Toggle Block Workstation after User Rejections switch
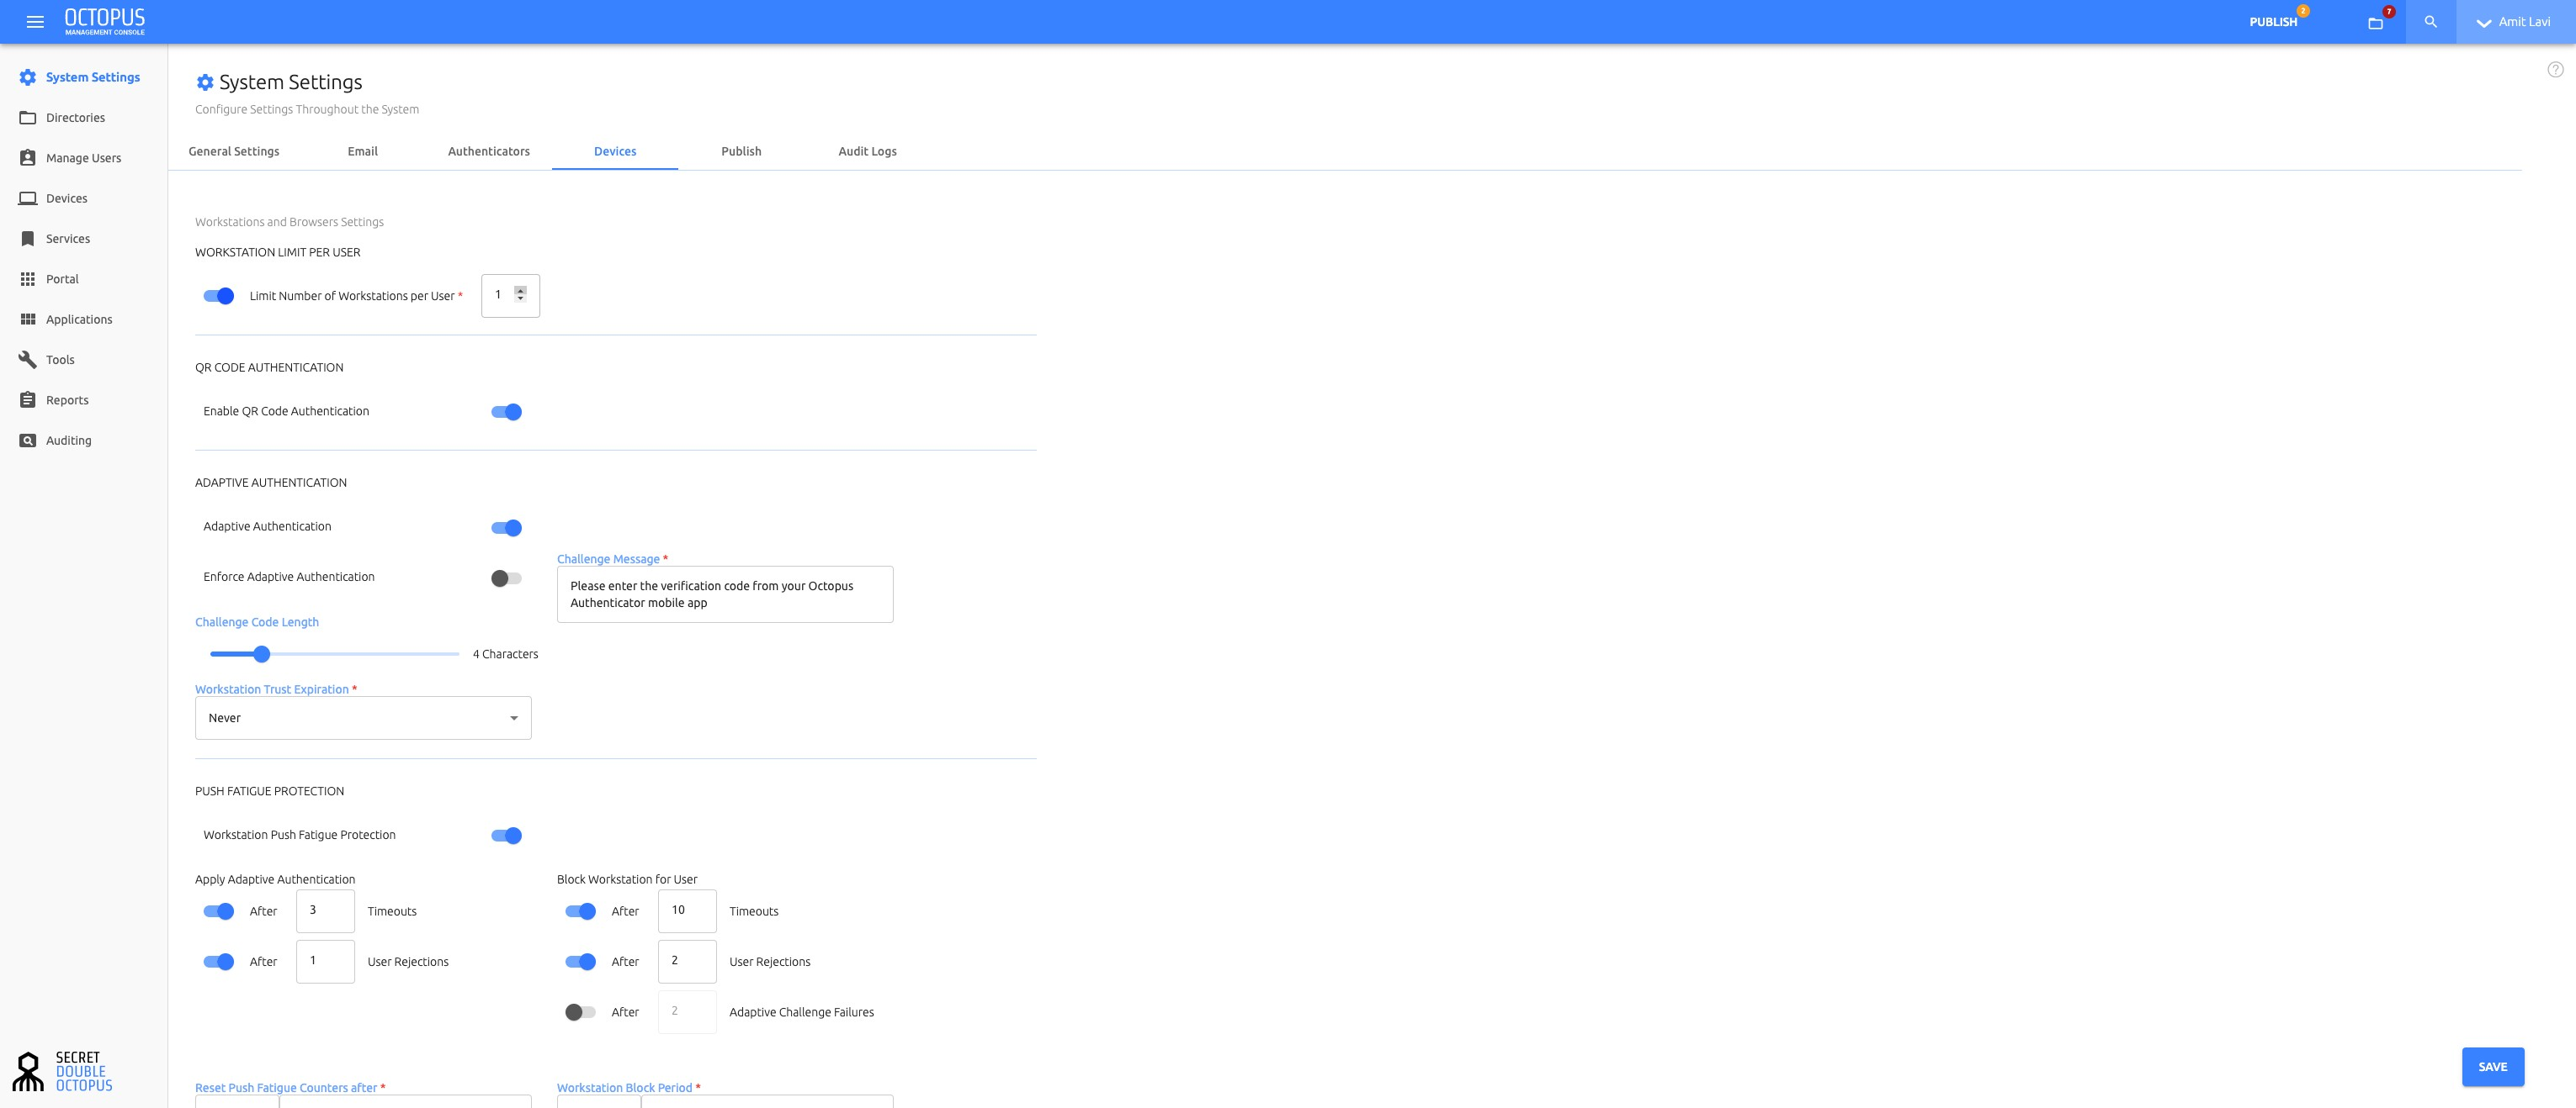 pos(580,962)
